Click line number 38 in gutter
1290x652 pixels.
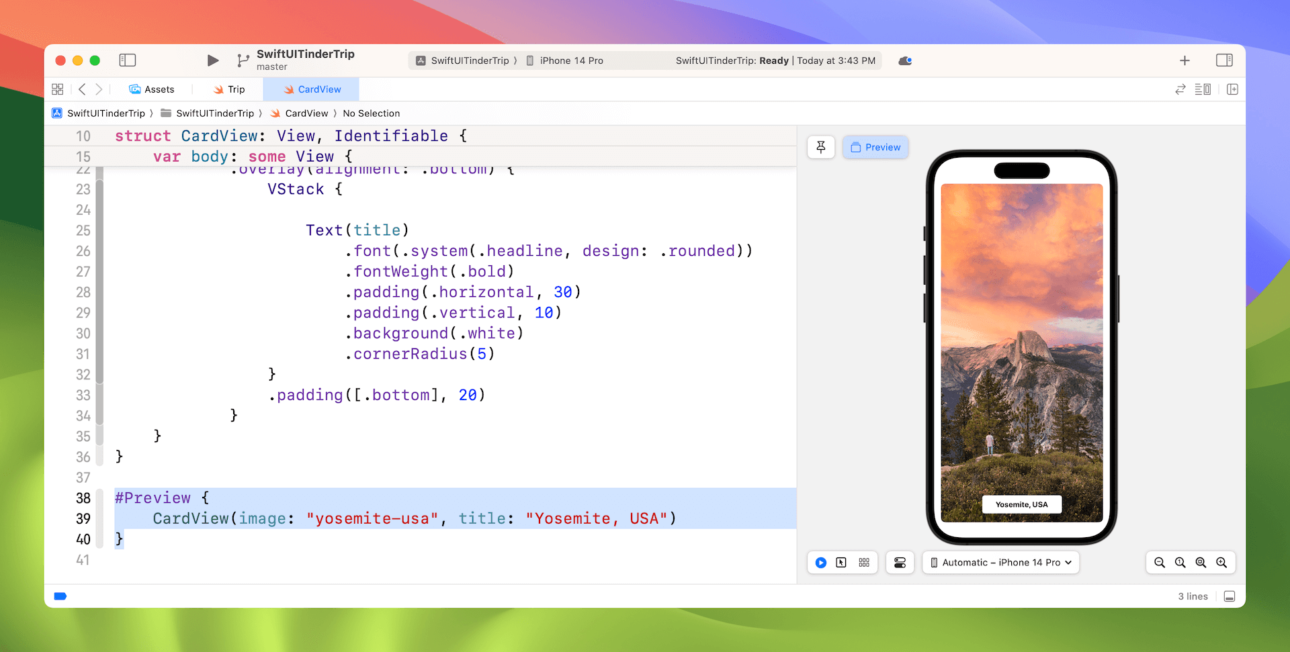pyautogui.click(x=83, y=498)
